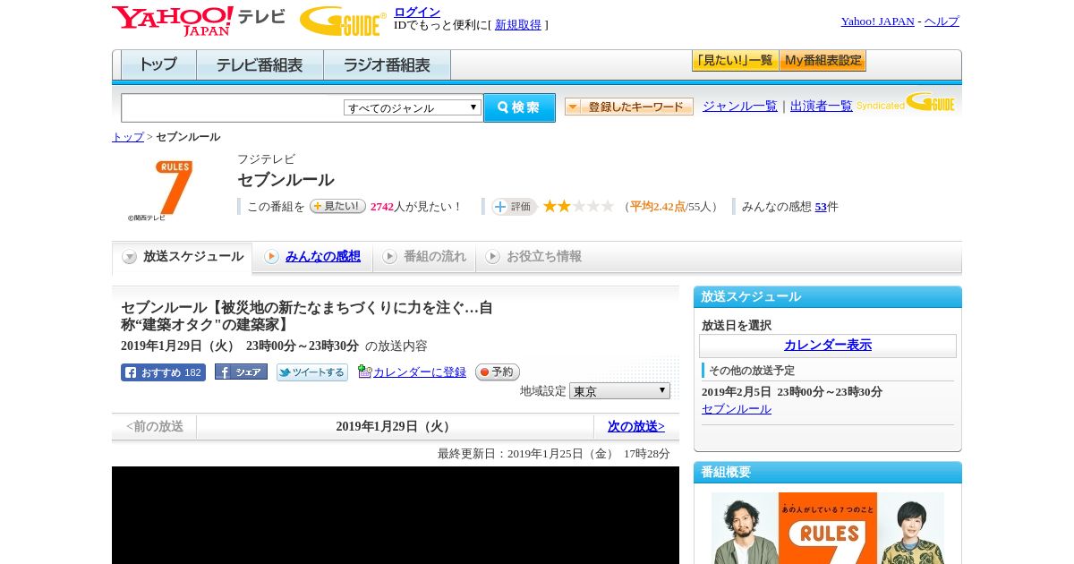Open the 「見たい!」一覧 button
1074x564 pixels.
coord(735,61)
